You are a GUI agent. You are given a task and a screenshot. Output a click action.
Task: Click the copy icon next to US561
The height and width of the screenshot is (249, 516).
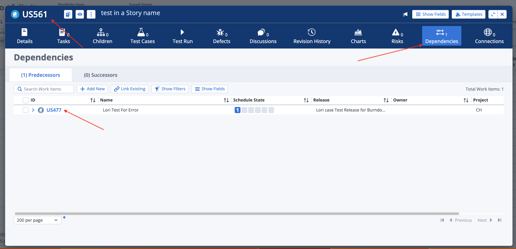[68, 14]
